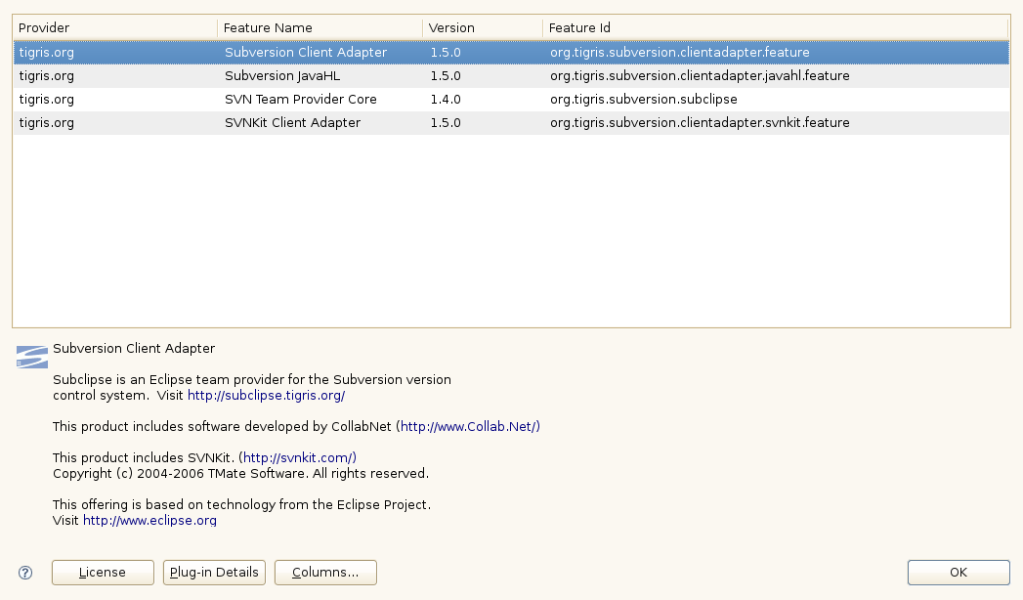This screenshot has height=600, width=1023.
Task: Click tigris.org provider of Subversion JavaHL row
Action: (46, 75)
